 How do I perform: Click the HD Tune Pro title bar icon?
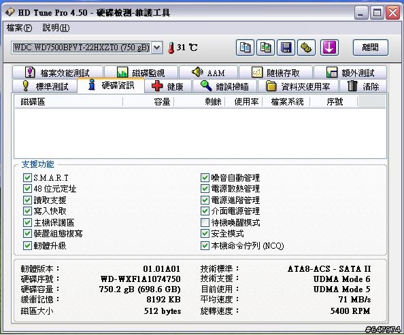[x=10, y=12]
